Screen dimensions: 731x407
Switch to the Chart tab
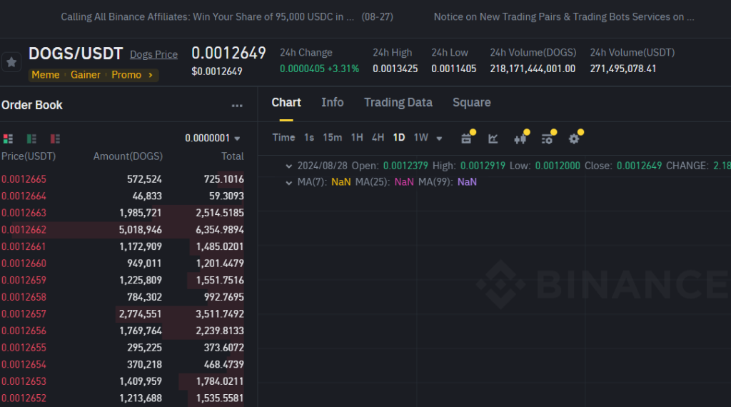click(x=286, y=103)
